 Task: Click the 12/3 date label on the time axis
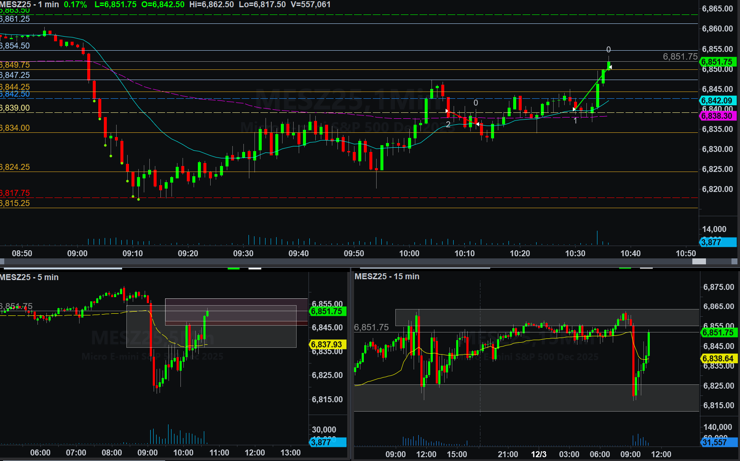click(538, 454)
